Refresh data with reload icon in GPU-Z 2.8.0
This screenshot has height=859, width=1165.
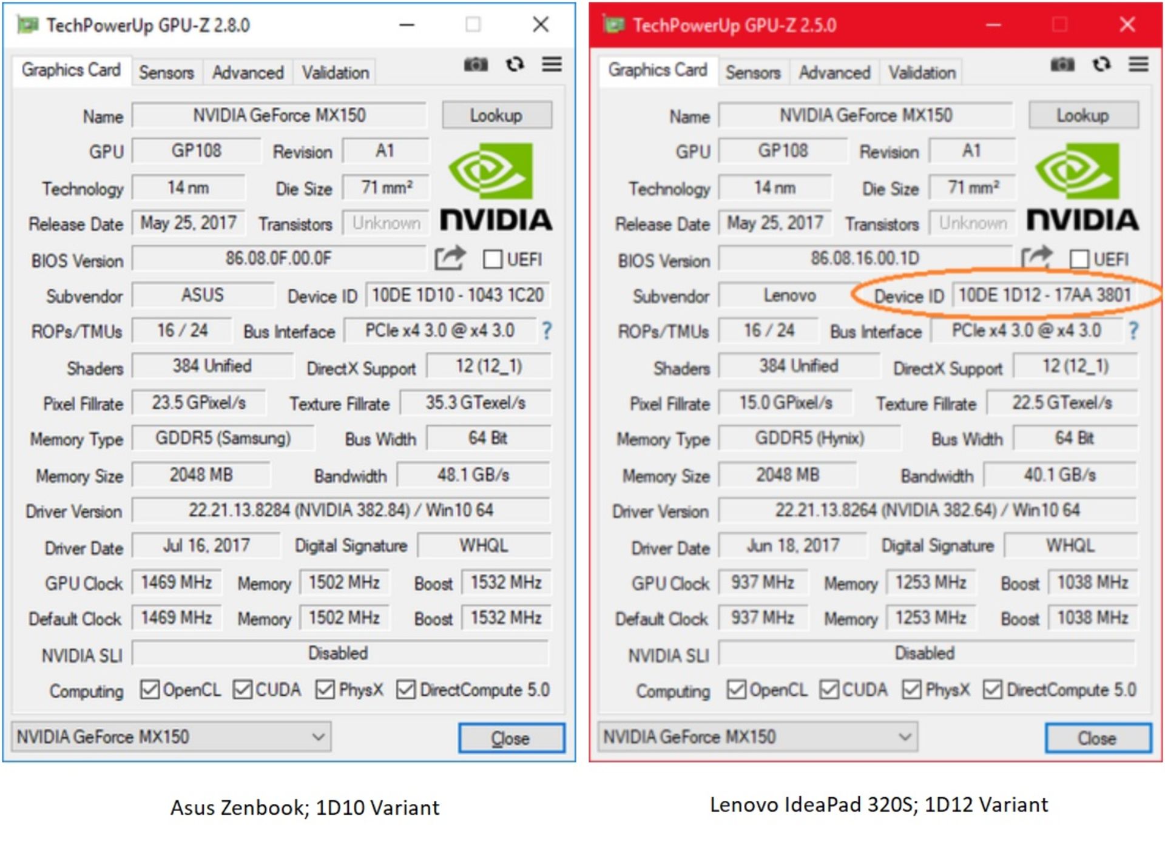point(515,64)
